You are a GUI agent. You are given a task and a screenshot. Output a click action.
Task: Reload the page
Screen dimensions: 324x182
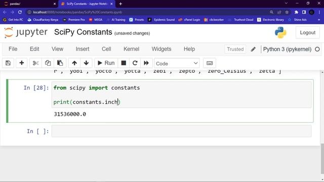20,12
